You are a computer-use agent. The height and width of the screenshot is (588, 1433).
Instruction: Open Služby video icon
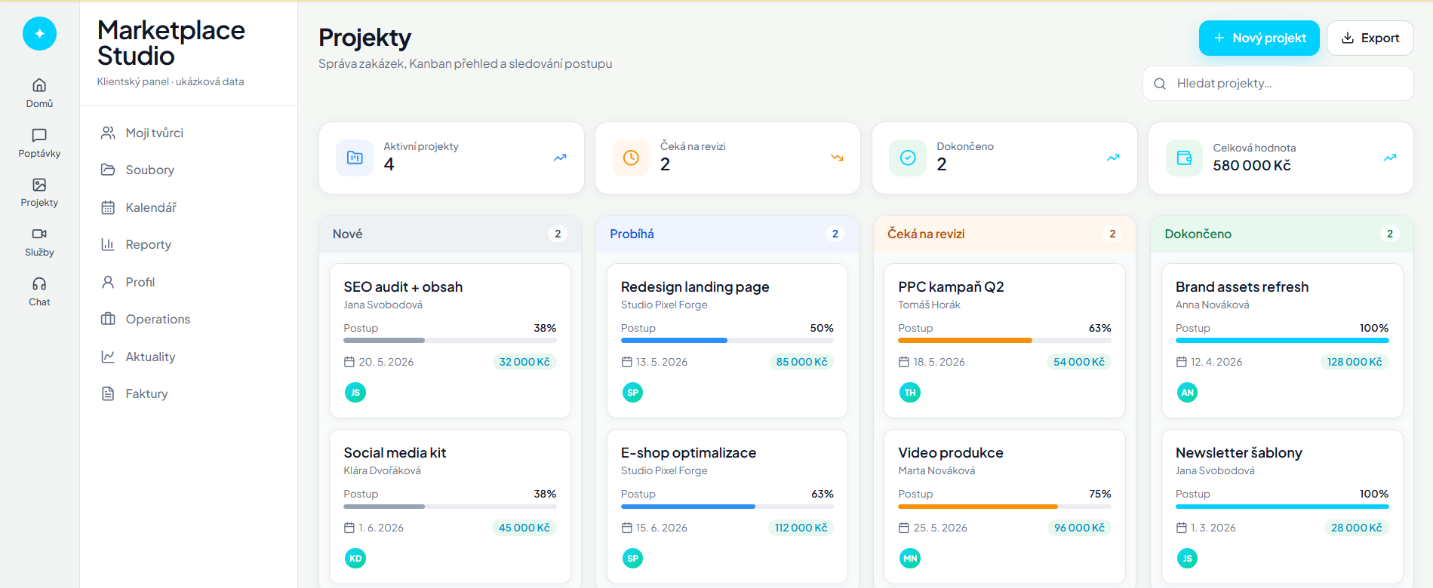coord(39,234)
